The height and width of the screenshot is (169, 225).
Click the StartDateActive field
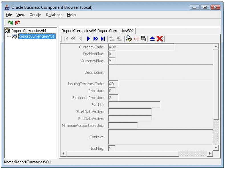coord(130,112)
